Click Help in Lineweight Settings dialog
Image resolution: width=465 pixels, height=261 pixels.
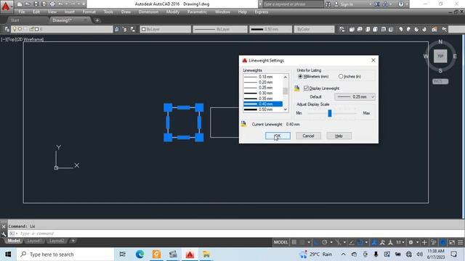coord(339,136)
